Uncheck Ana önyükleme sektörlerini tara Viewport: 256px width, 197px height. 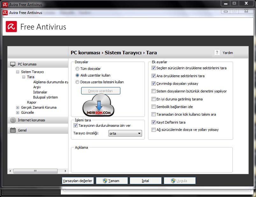click(153, 76)
